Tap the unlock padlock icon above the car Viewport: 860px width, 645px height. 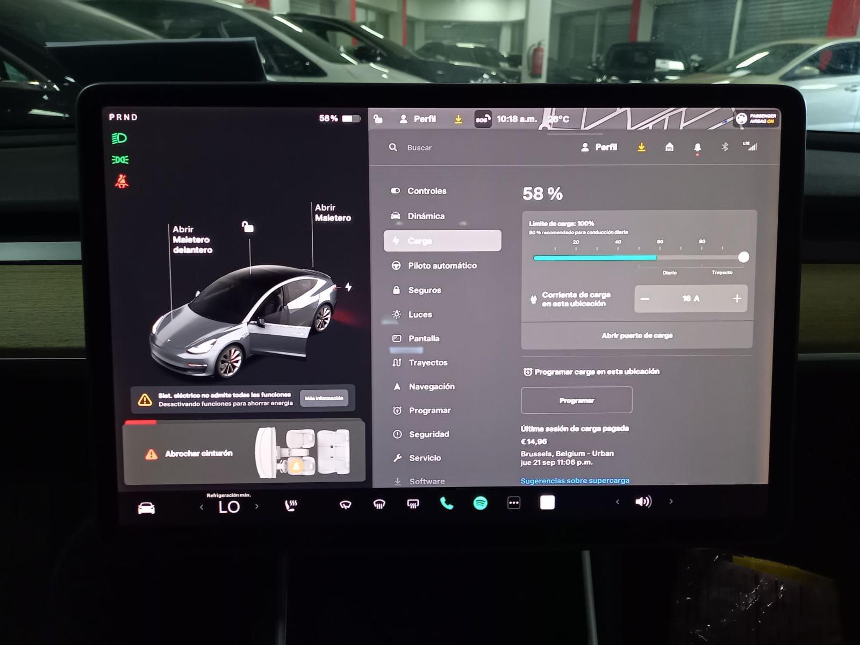[x=247, y=226]
